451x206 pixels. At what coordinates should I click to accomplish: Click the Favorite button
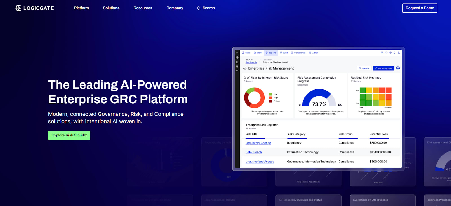click(x=364, y=68)
